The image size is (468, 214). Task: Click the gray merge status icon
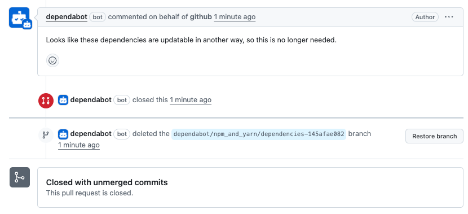pyautogui.click(x=20, y=177)
